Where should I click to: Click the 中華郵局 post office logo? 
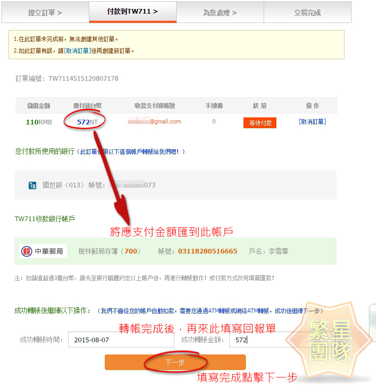pos(42,251)
